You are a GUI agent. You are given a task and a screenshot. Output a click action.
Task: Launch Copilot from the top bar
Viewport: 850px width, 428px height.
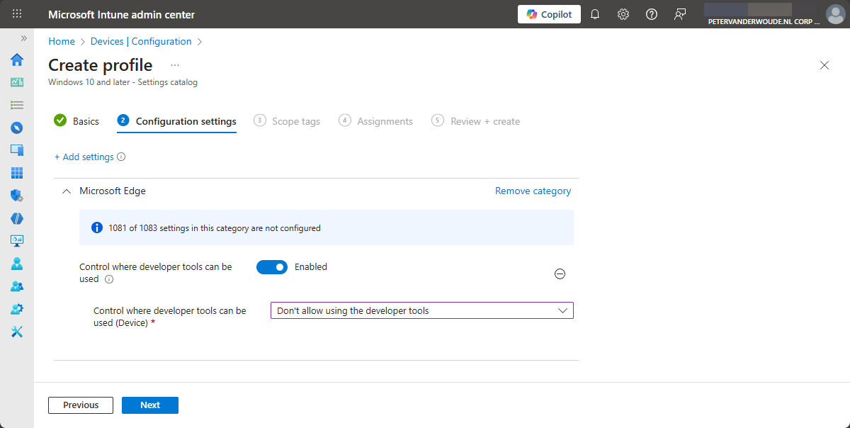pyautogui.click(x=549, y=13)
